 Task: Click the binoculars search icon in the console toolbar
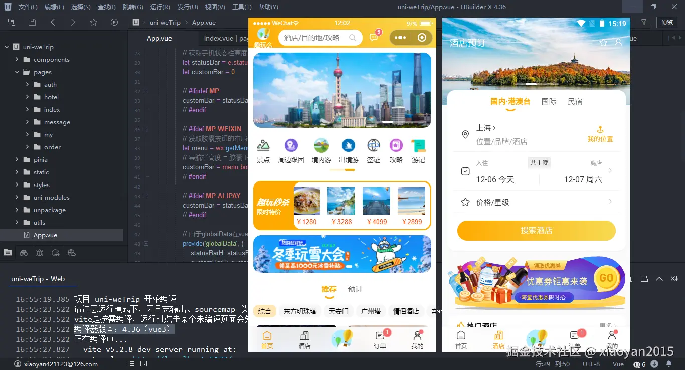[x=24, y=252]
